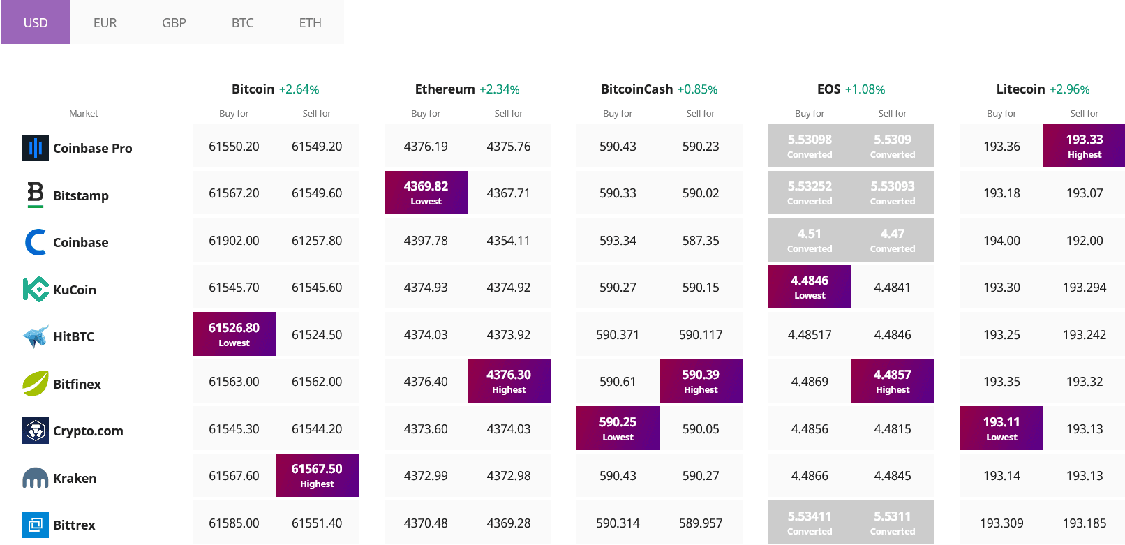1125x545 pixels.
Task: Open the ETH currency tab
Action: [x=310, y=22]
